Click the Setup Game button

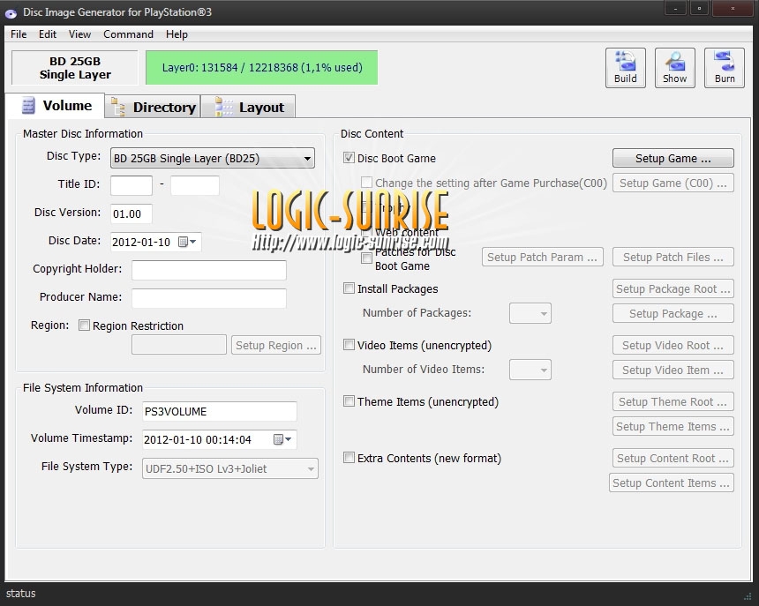coord(673,158)
